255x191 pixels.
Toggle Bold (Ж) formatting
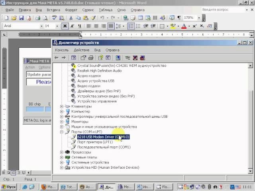pyautogui.click(x=65, y=26)
